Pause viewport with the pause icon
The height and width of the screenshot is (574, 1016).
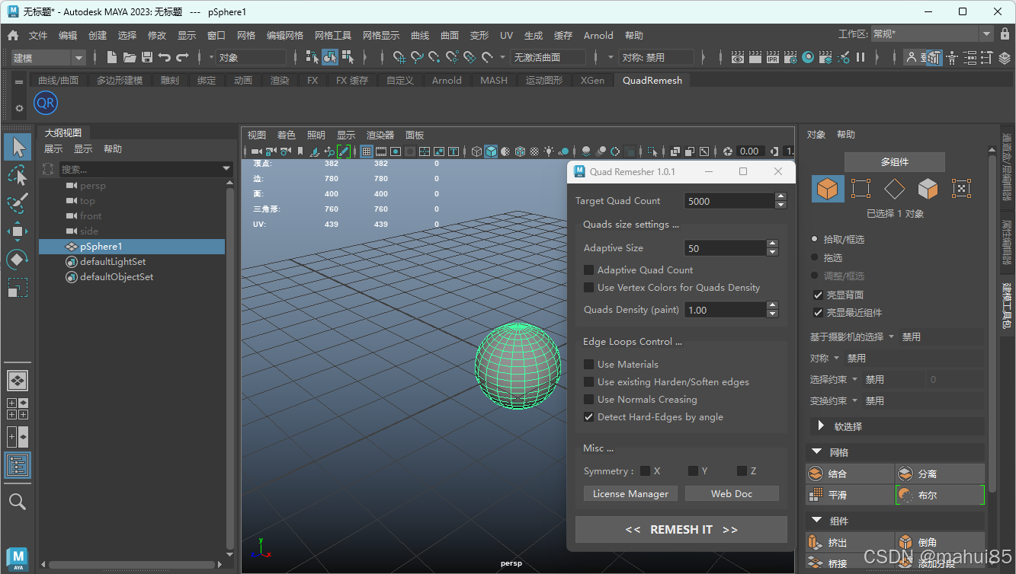[x=861, y=57]
